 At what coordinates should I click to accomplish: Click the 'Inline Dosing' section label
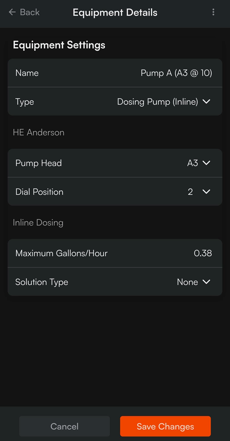coord(38,222)
